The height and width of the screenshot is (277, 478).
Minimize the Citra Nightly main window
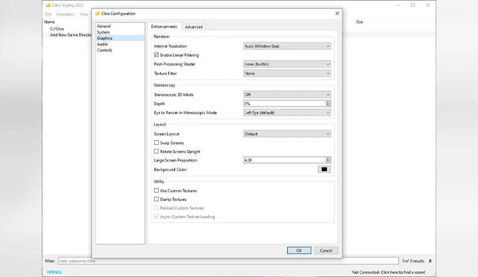398,5
